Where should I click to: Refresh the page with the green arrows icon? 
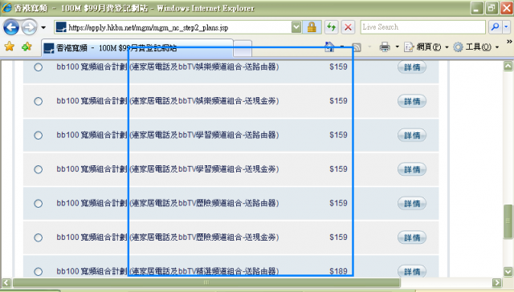331,27
